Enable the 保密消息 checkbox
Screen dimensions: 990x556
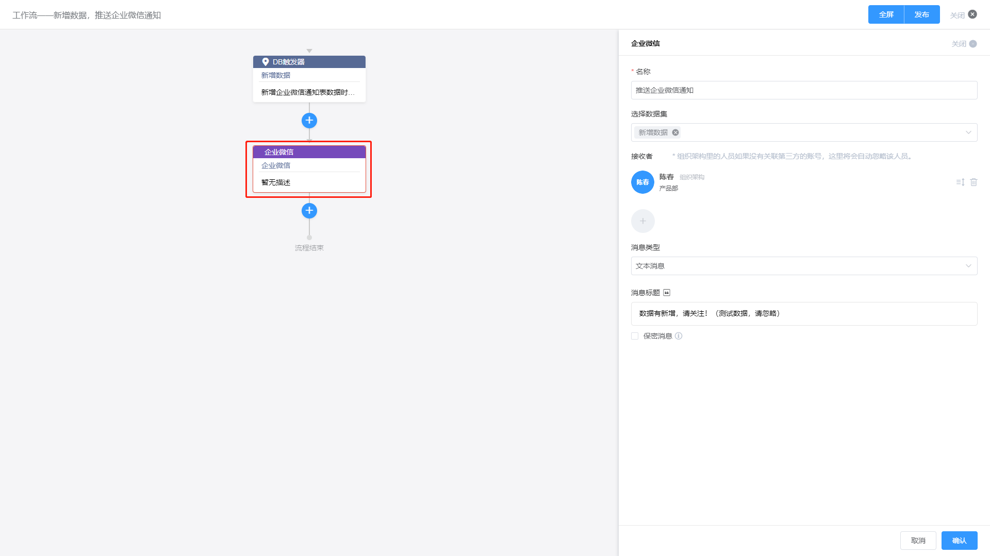click(635, 336)
